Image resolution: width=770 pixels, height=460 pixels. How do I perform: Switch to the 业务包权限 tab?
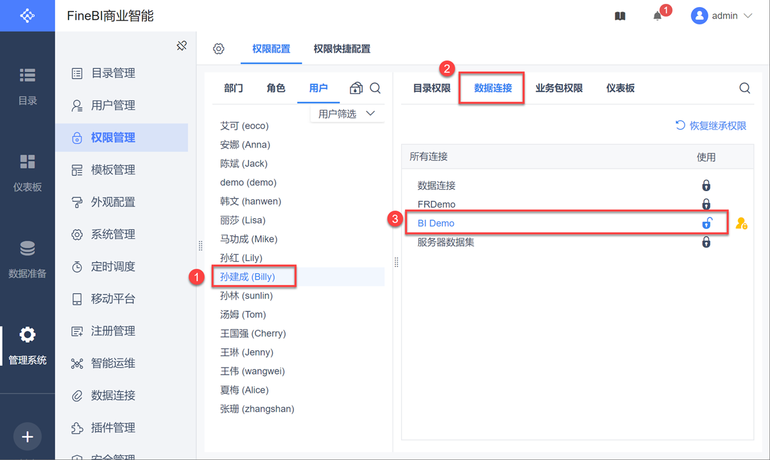[559, 88]
